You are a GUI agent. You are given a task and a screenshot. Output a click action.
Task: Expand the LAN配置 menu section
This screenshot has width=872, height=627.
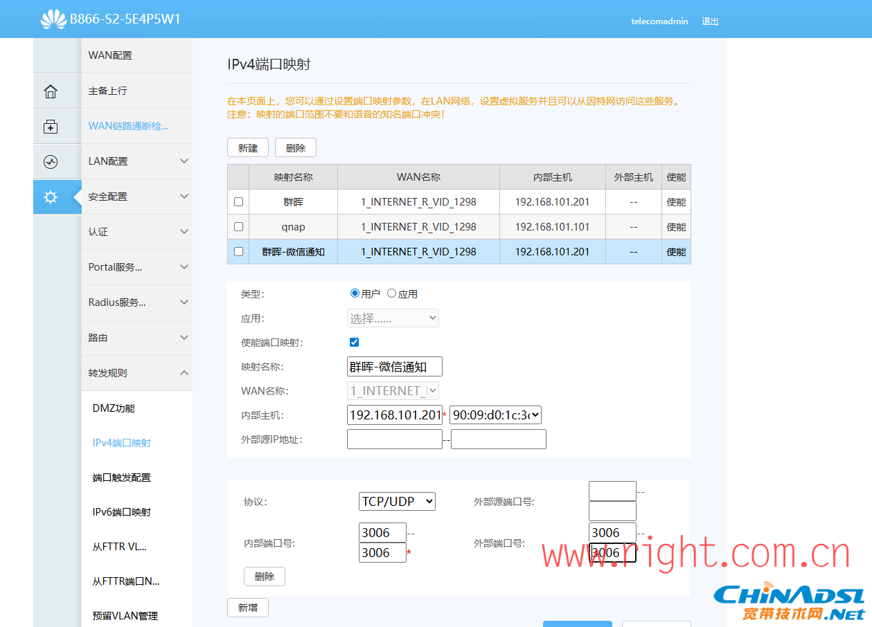click(x=136, y=161)
